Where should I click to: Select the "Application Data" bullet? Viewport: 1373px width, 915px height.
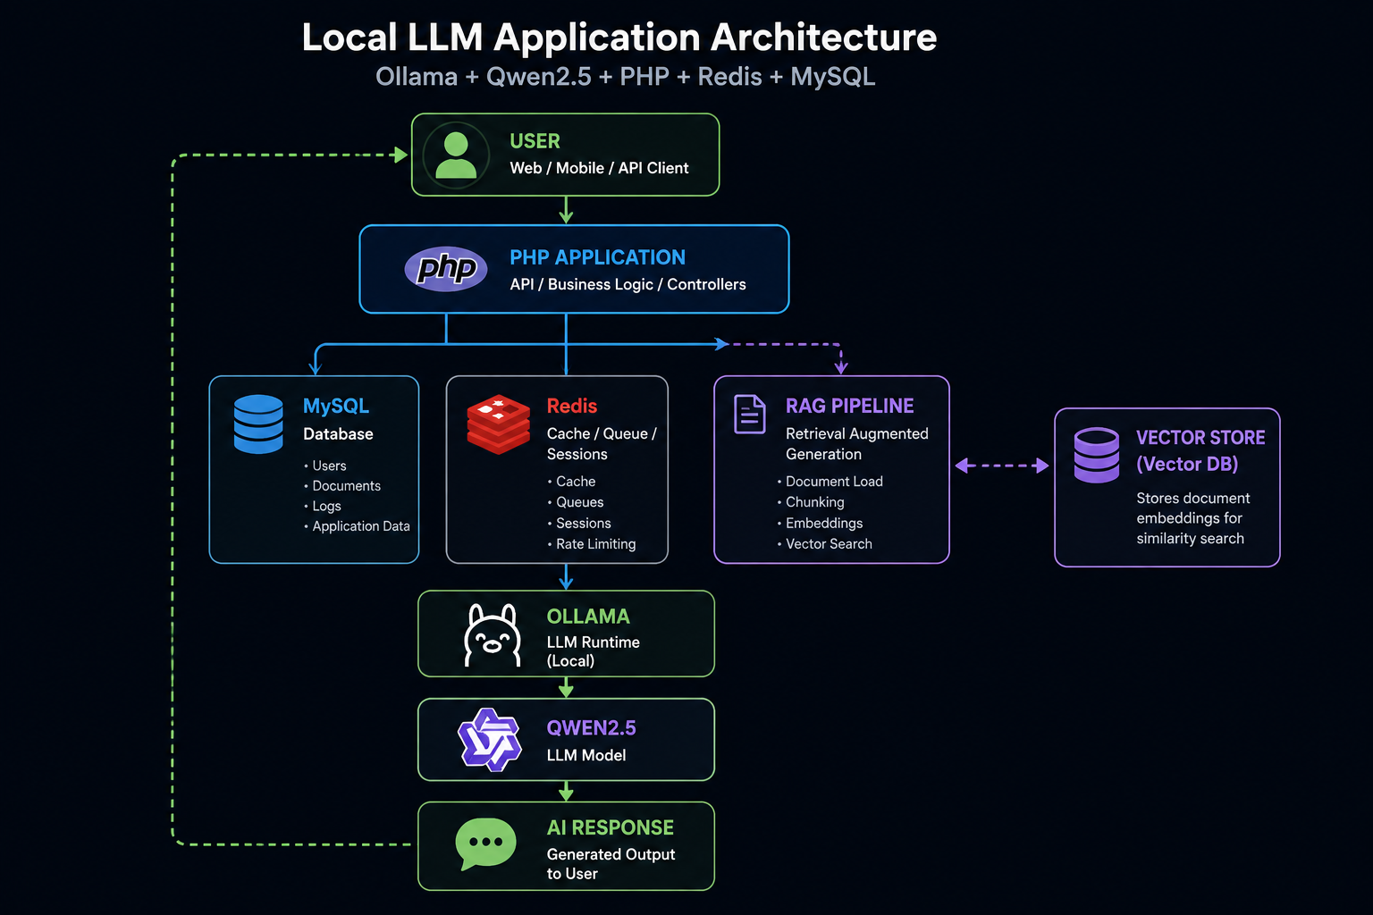point(357,526)
